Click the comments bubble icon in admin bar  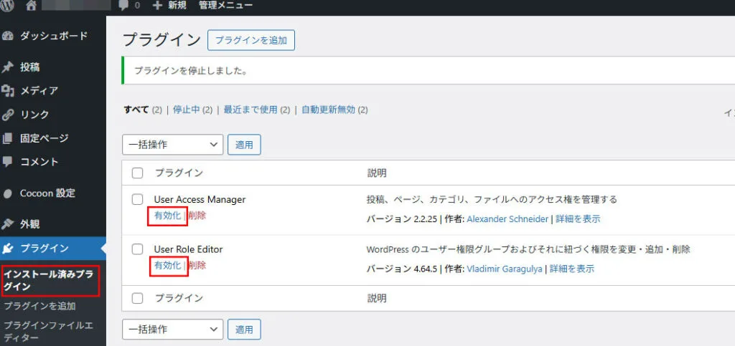123,6
